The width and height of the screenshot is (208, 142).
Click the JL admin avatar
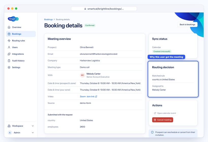coord(10,133)
